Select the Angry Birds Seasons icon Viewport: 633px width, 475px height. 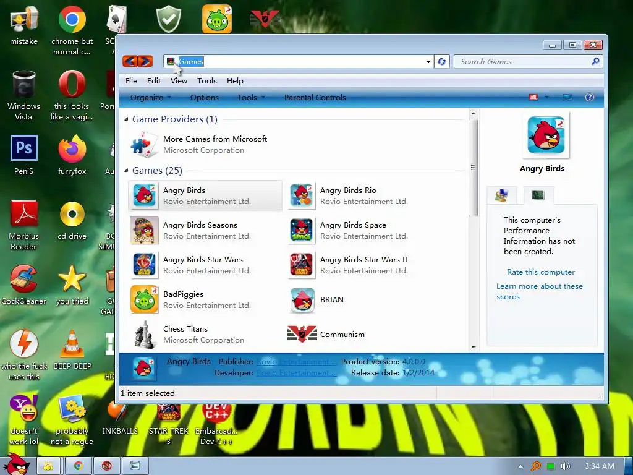coord(145,230)
